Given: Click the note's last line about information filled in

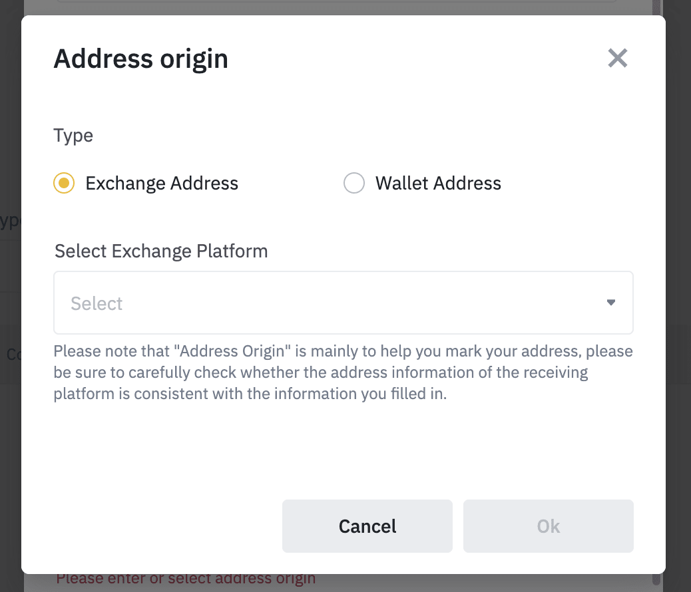Looking at the screenshot, I should pyautogui.click(x=250, y=393).
